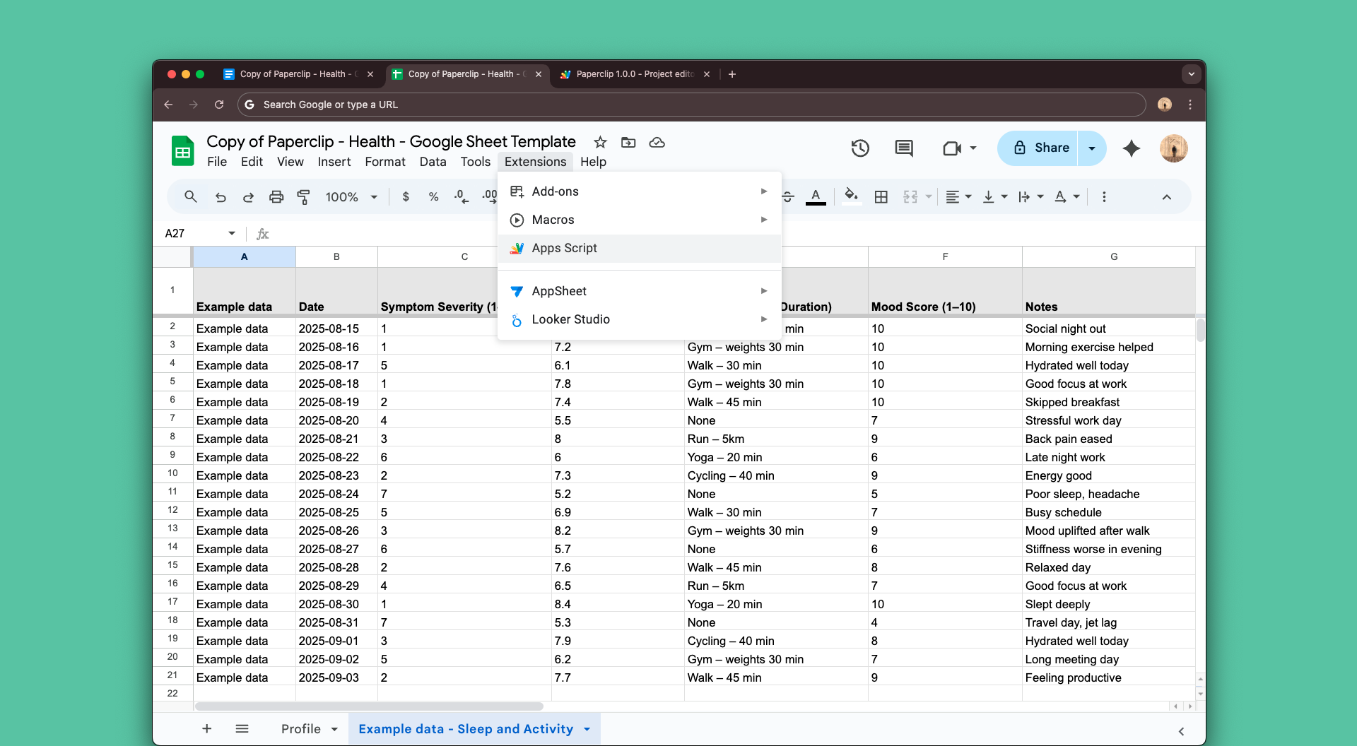Apply percent format to selection
This screenshot has width=1357, height=746.
point(433,196)
